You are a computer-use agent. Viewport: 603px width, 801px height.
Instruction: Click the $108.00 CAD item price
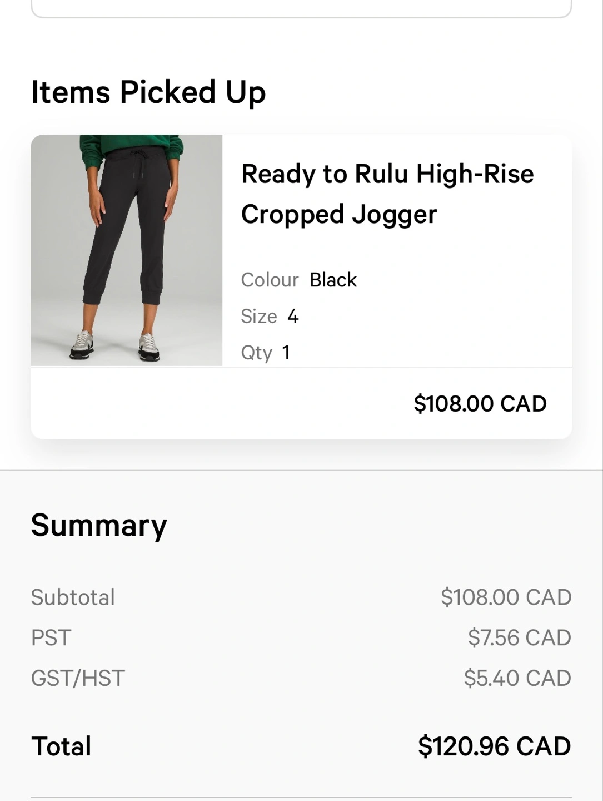tap(480, 403)
